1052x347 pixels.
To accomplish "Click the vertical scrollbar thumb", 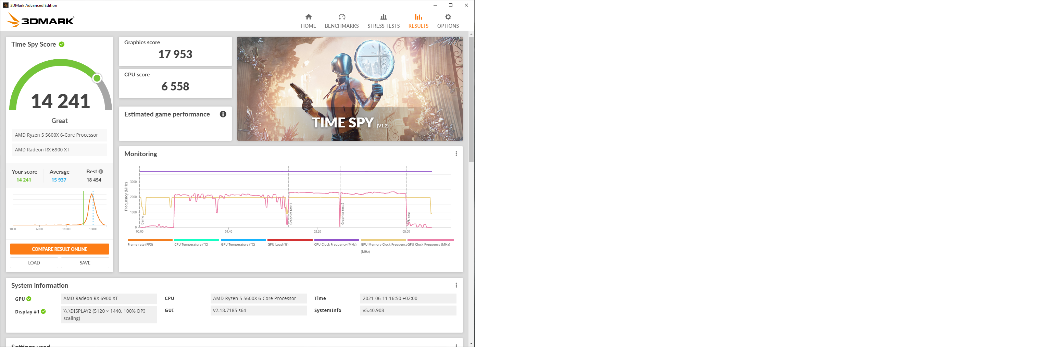I will [471, 99].
